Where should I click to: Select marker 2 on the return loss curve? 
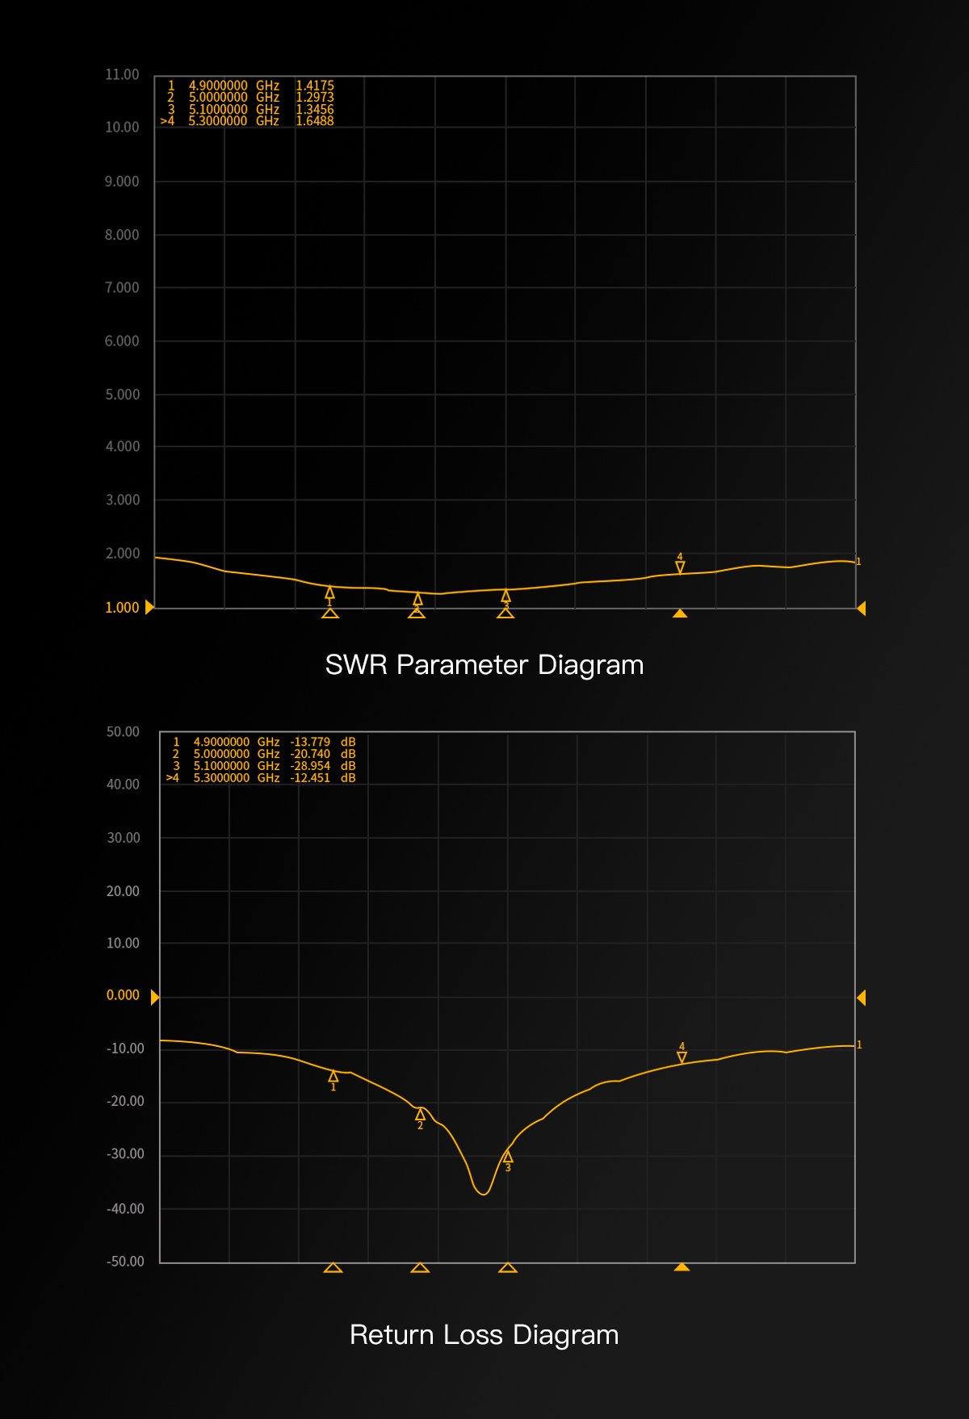pos(420,1115)
